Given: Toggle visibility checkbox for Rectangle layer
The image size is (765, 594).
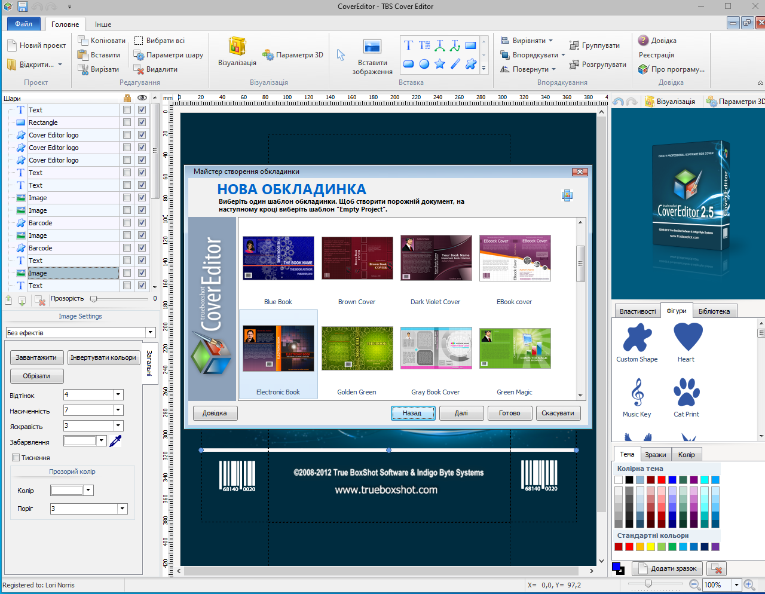Looking at the screenshot, I should pos(142,123).
